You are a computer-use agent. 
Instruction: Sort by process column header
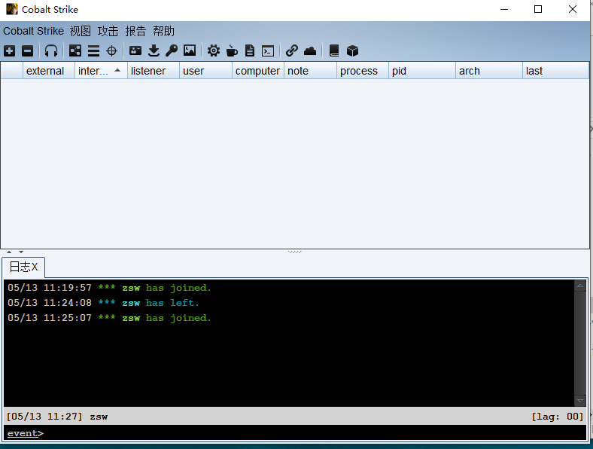pos(363,71)
